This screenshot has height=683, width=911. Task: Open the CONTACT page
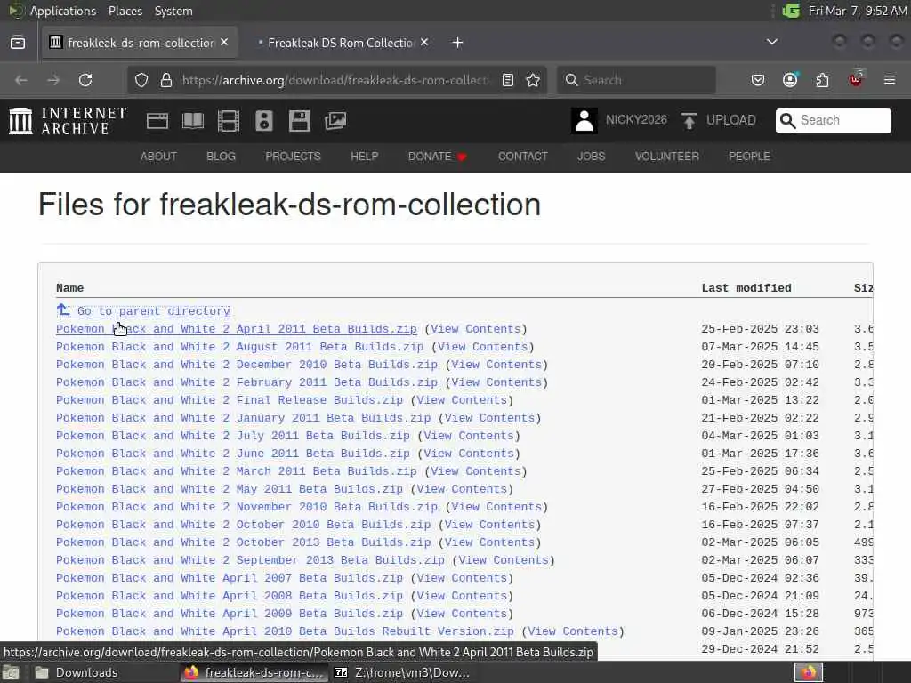click(x=522, y=157)
